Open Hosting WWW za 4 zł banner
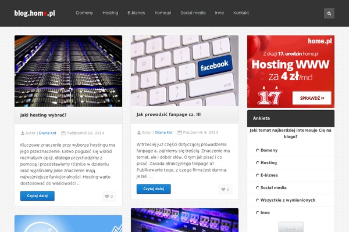This screenshot has width=349, height=232. [x=291, y=71]
